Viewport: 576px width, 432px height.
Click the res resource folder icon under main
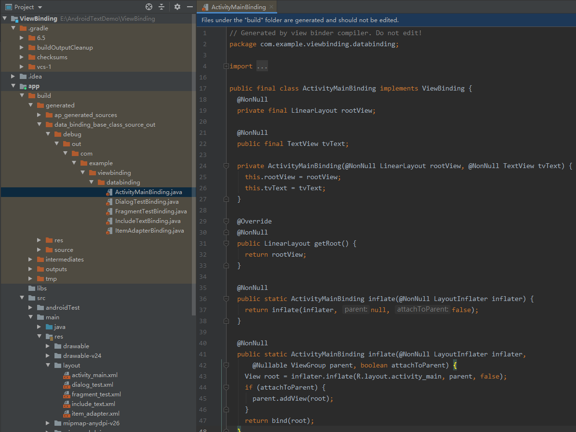pyautogui.click(x=49, y=337)
